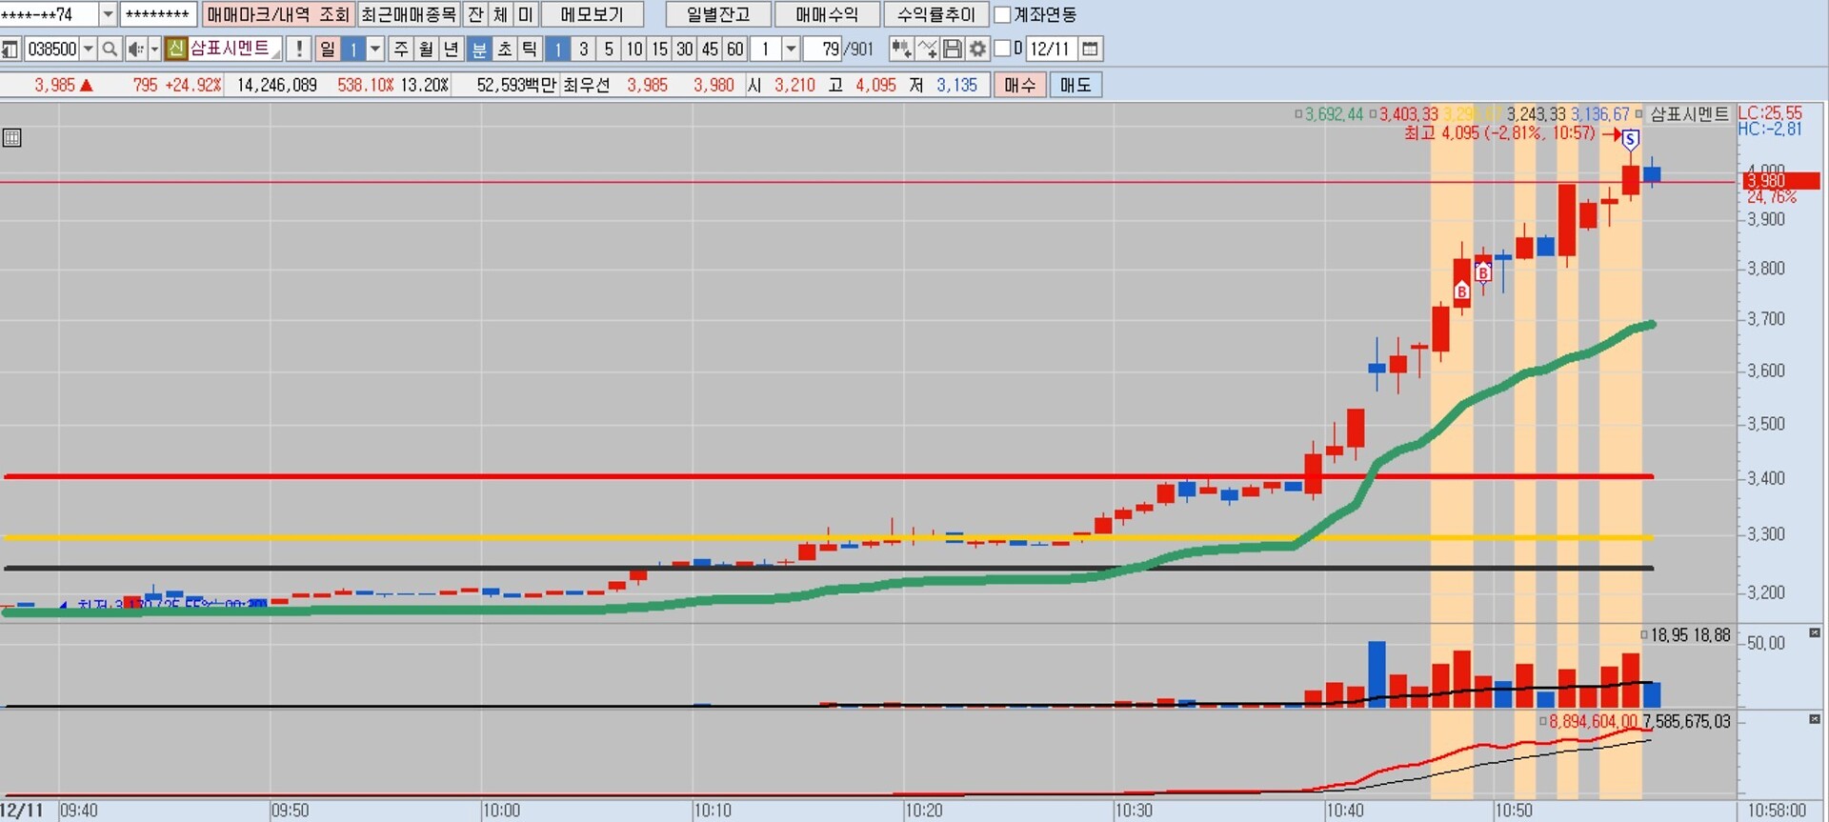Select the 5-minute interval button
The height and width of the screenshot is (822, 1829).
609,49
